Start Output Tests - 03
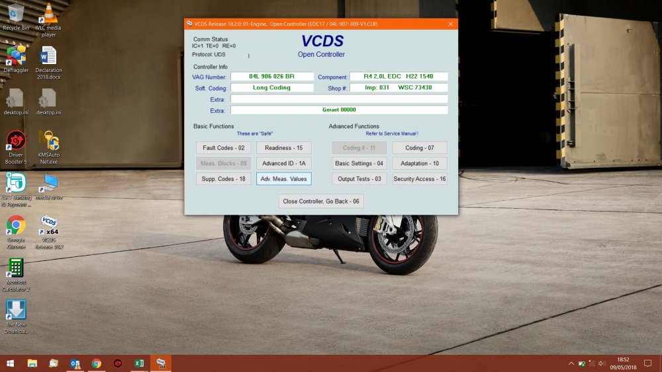The image size is (662, 372). tap(359, 179)
